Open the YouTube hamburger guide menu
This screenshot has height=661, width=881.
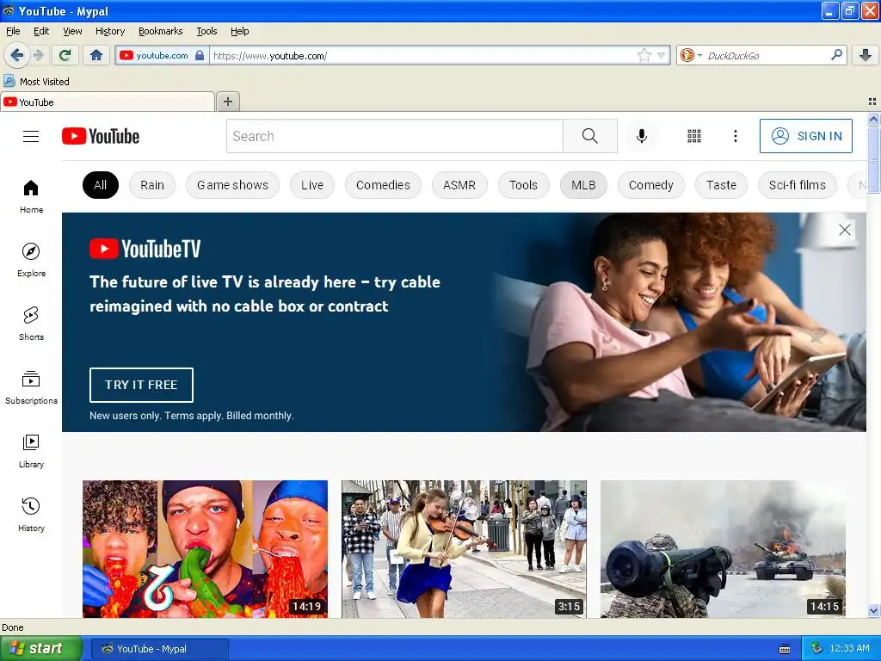tap(31, 136)
